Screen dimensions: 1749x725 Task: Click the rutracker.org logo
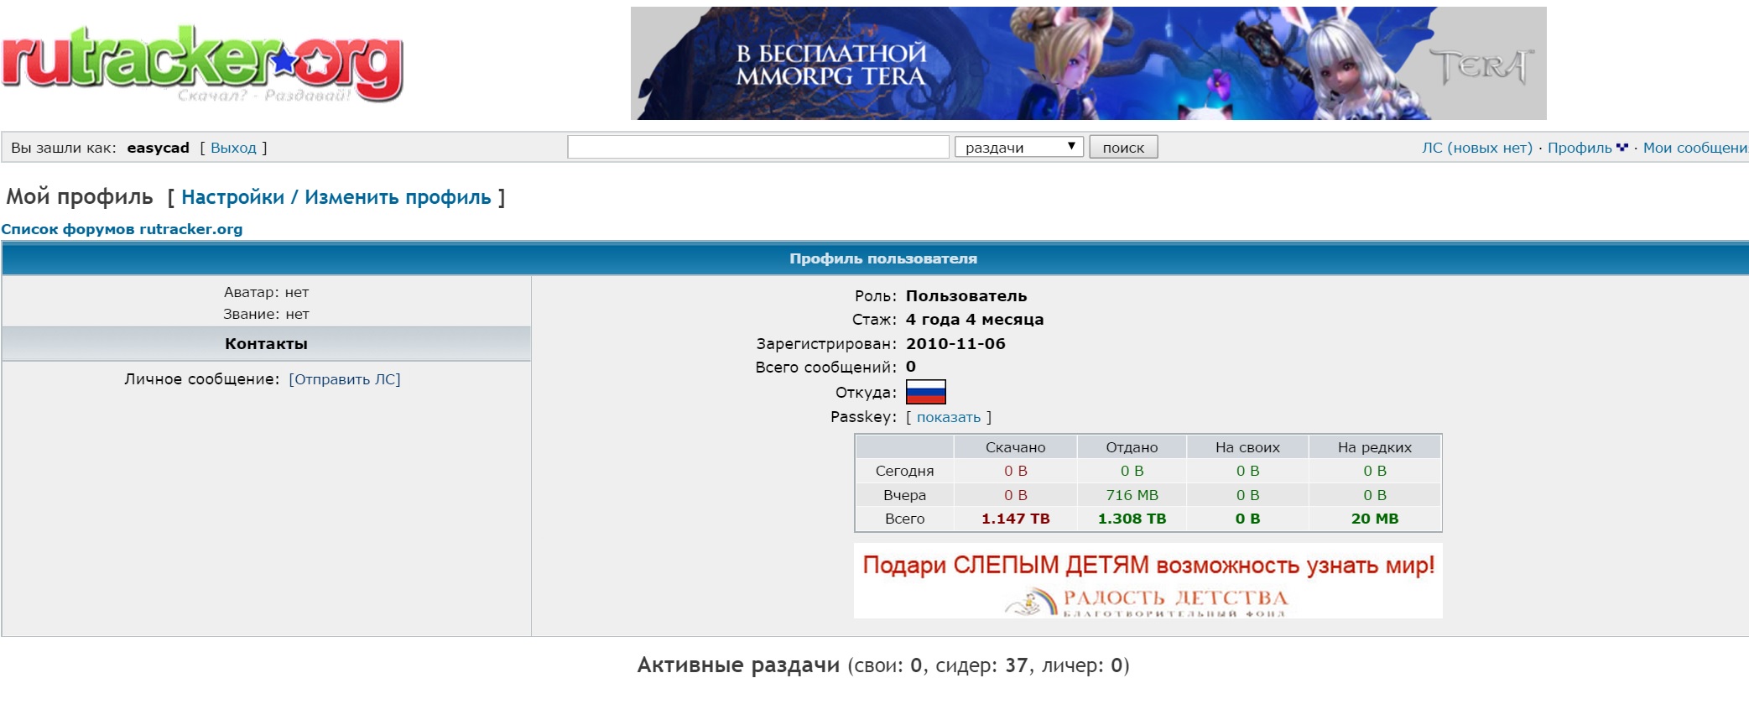tap(202, 63)
